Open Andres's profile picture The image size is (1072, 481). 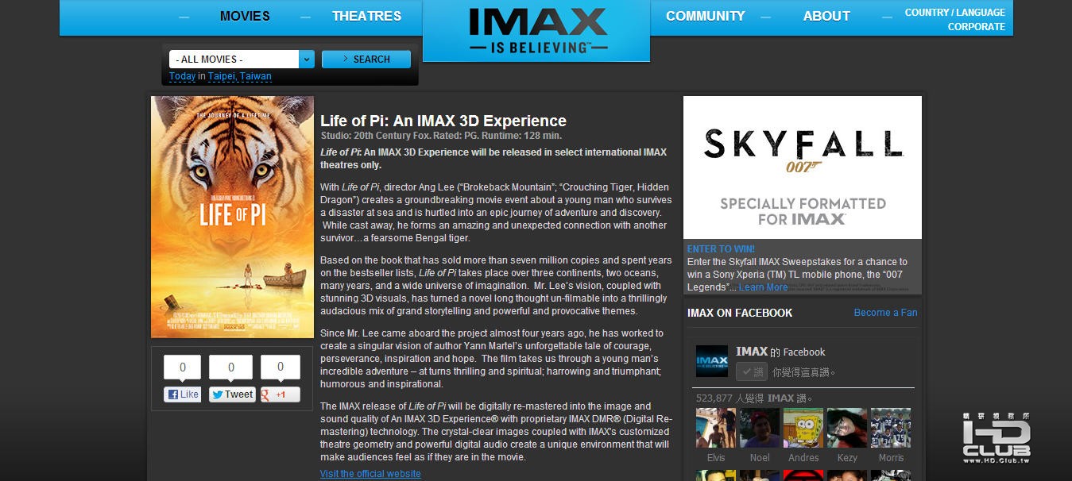[x=803, y=429]
